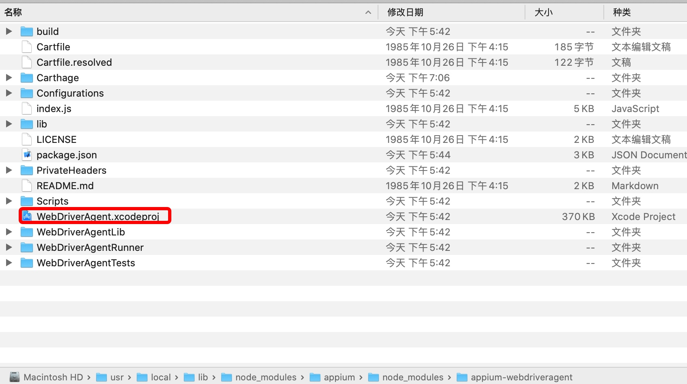Select the Cartfile document icon
This screenshot has height=384, width=687.
pos(27,47)
